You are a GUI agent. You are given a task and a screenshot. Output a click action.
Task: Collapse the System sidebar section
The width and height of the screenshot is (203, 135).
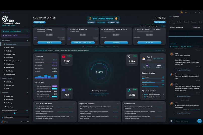(x=28, y=93)
